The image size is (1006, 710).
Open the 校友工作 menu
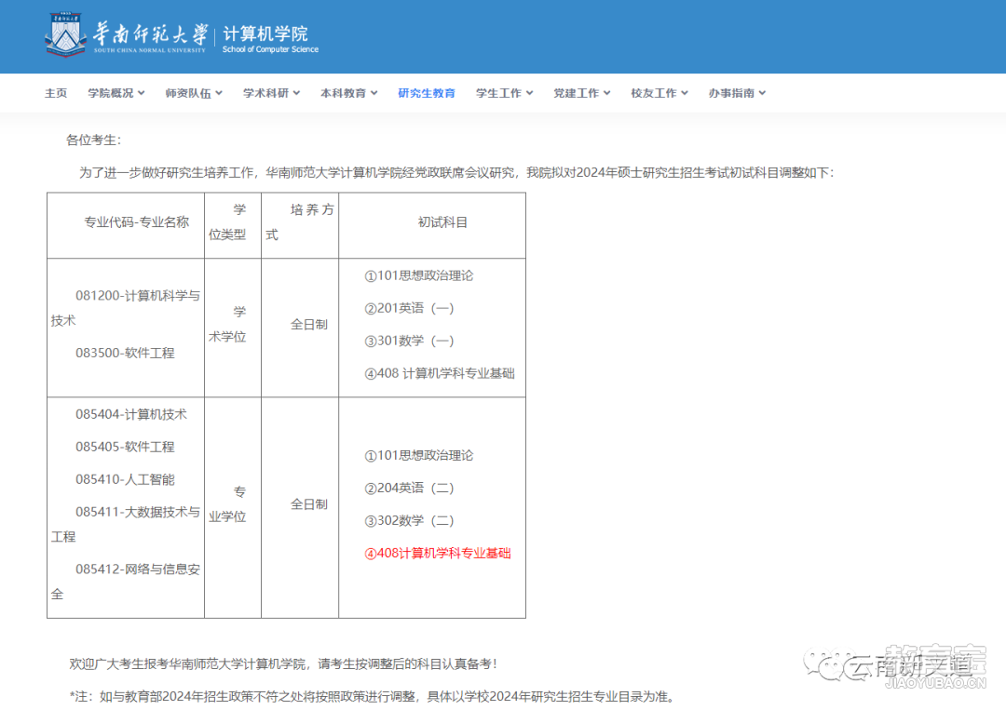[654, 93]
